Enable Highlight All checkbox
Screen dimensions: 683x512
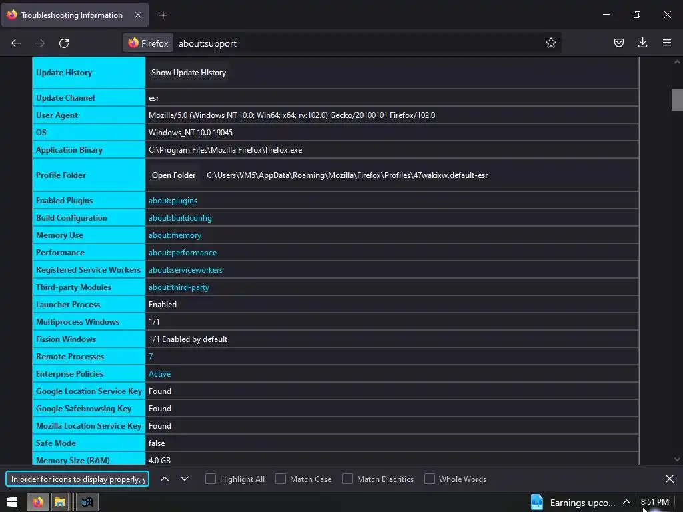[210, 479]
